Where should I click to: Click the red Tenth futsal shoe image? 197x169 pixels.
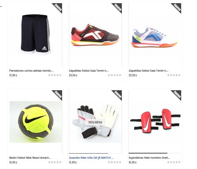pyautogui.click(x=95, y=35)
